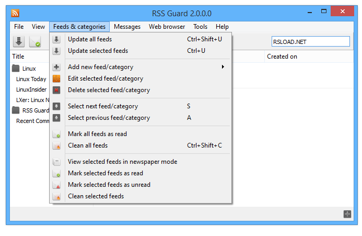This screenshot has height=236, width=362.
Task: Choose Edit selected feed/category entry
Action: pyautogui.click(x=141, y=78)
